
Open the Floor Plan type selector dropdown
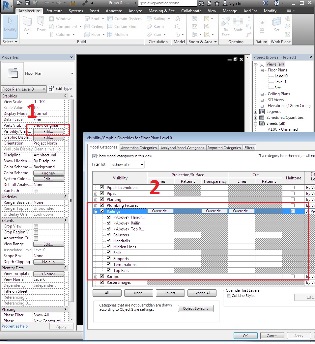[72, 73]
